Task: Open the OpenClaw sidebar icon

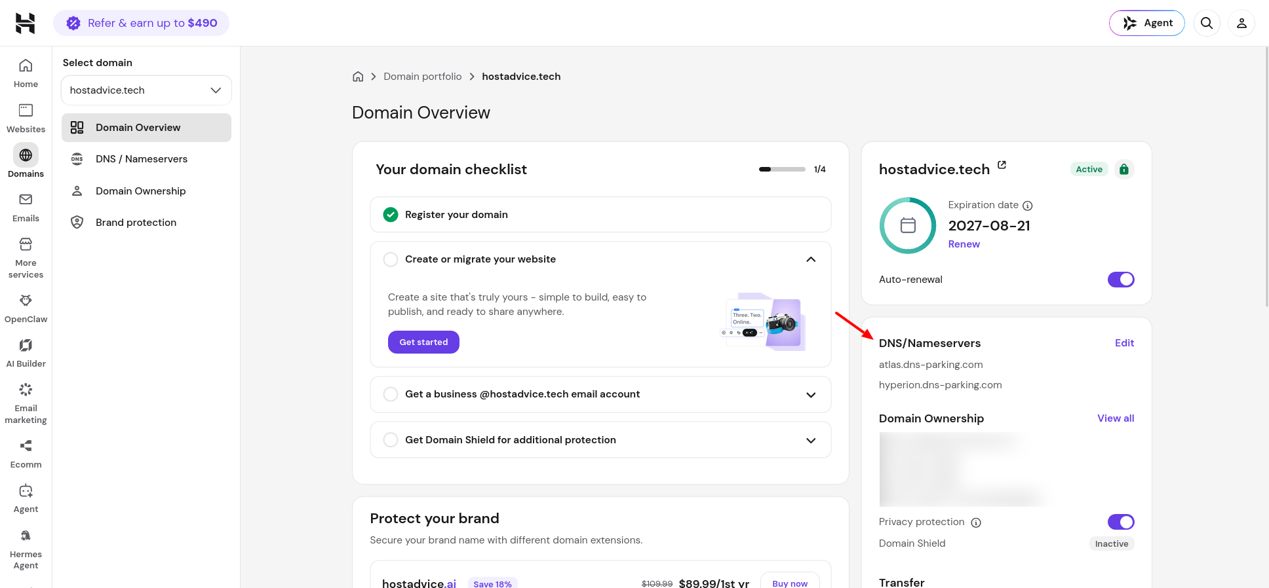Action: (x=26, y=301)
